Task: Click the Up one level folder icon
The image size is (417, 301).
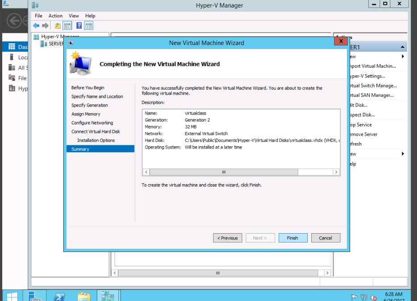Action: [58, 26]
